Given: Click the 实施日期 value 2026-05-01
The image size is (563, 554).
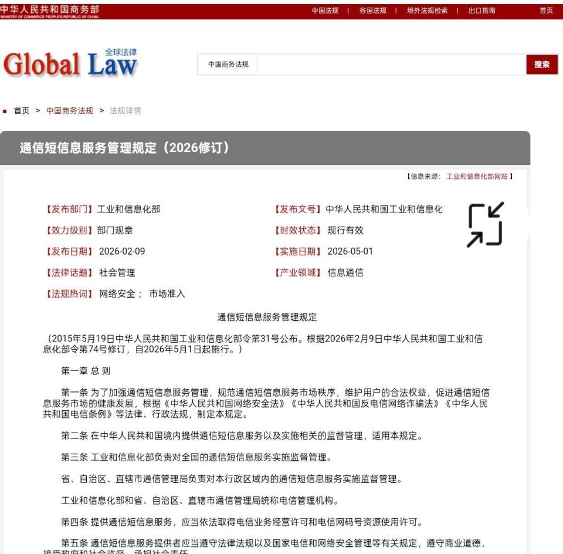Looking at the screenshot, I should point(350,252).
